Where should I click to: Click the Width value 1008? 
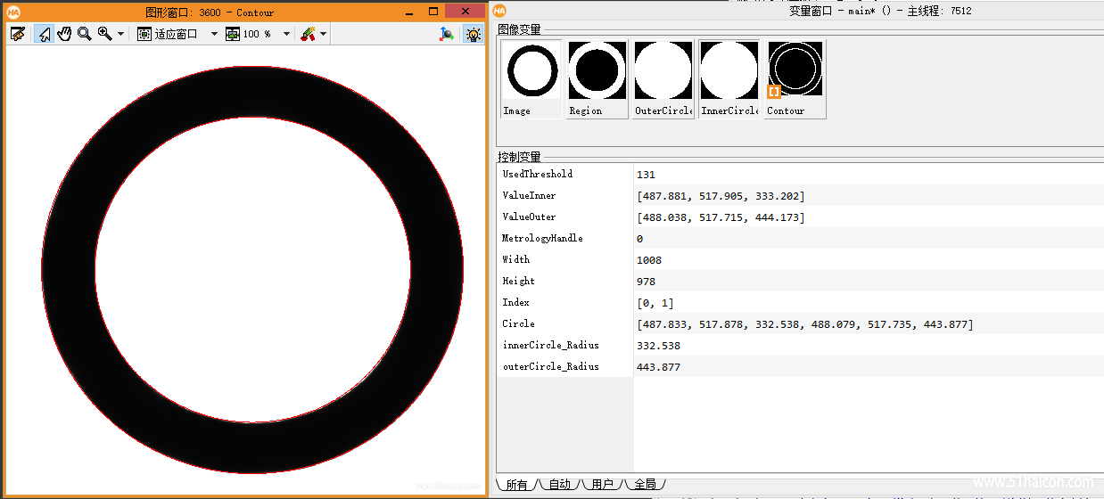coord(649,260)
